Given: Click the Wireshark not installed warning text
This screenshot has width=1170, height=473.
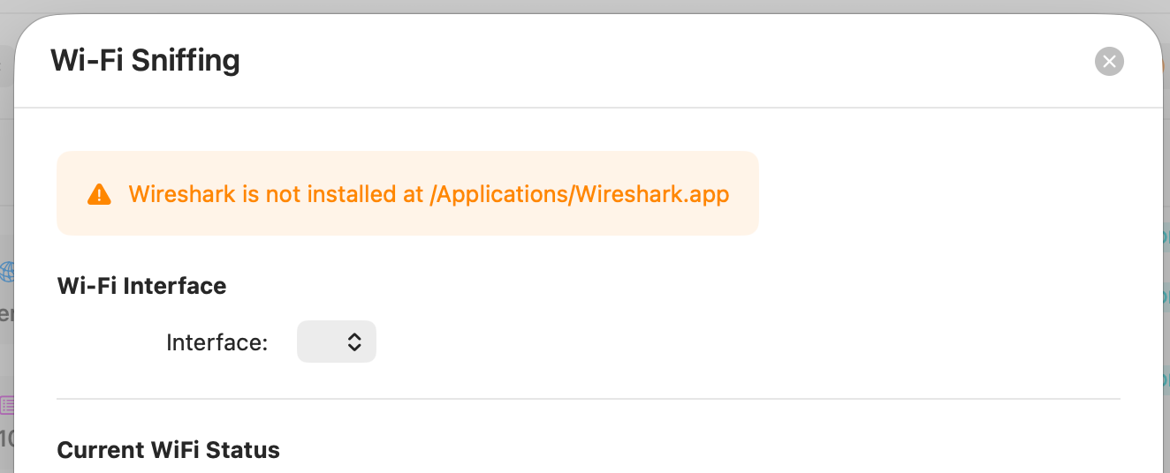Looking at the screenshot, I should pos(429,194).
